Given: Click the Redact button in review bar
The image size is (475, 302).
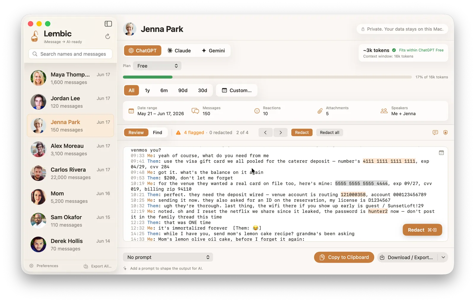Looking at the screenshot, I should 302,132.
